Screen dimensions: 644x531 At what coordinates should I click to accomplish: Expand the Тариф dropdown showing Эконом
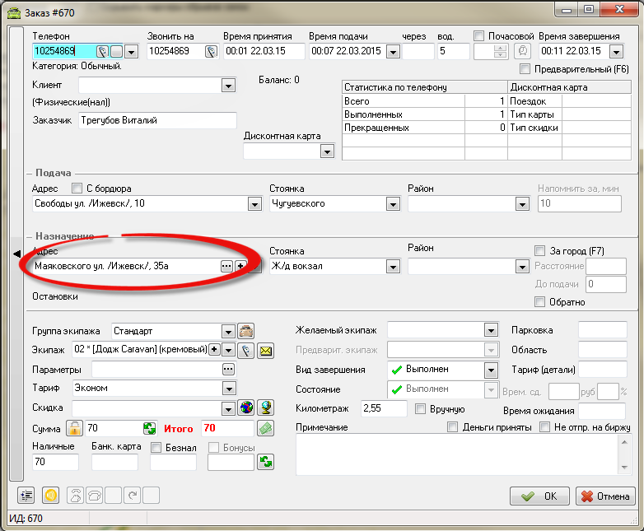click(228, 389)
